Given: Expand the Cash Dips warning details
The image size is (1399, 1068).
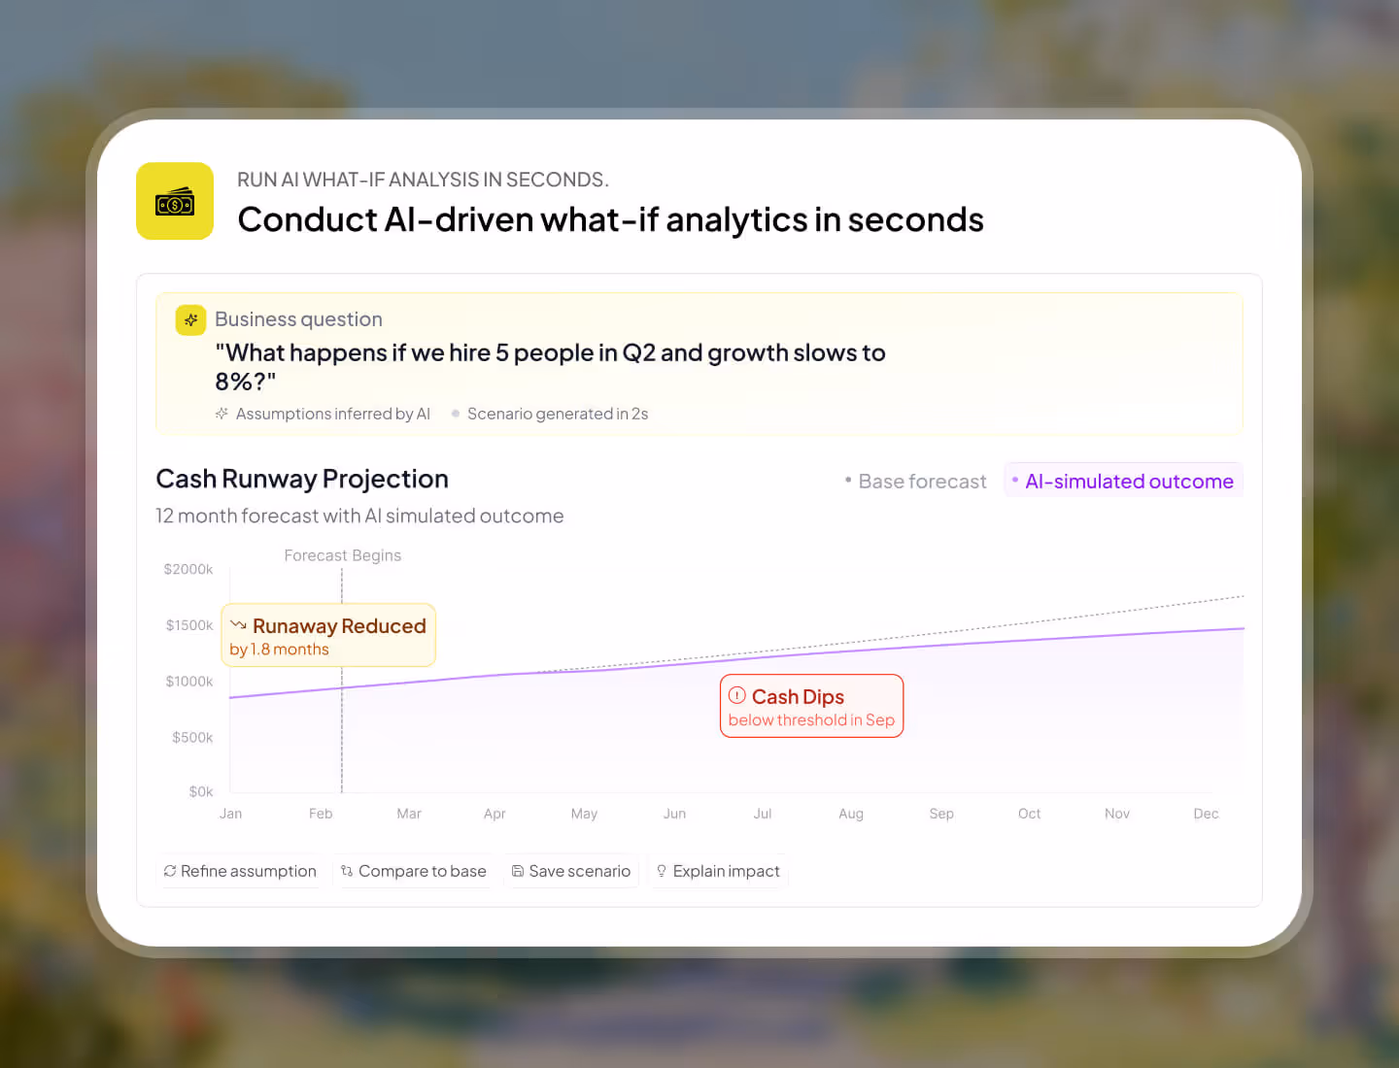Looking at the screenshot, I should (811, 706).
